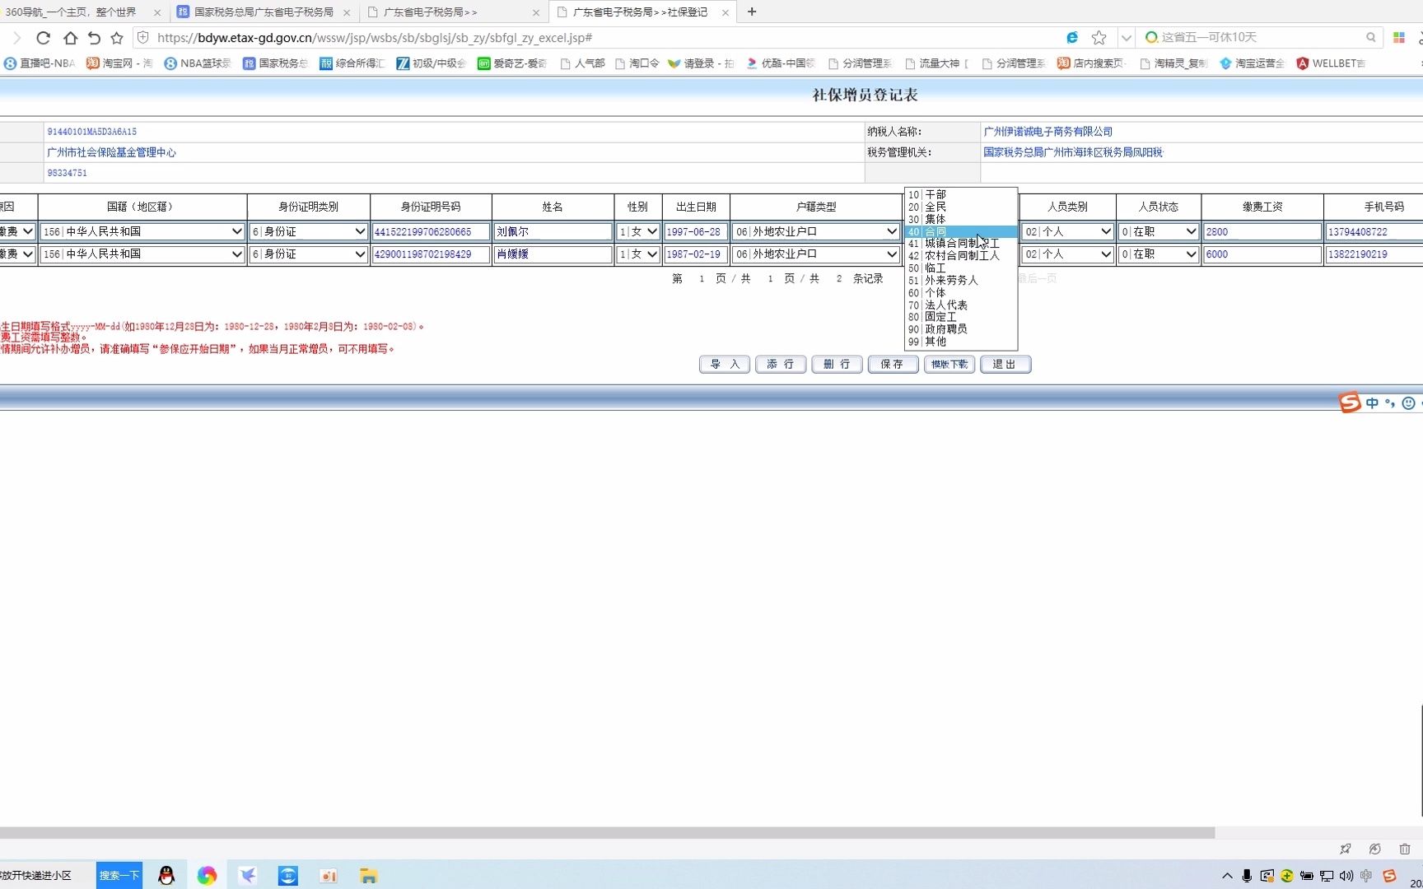The height and width of the screenshot is (889, 1423).
Task: Select 10 干部 from the dropdown list
Action: click(x=960, y=195)
